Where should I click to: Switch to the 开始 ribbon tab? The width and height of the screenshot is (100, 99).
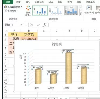tap(18, 2)
